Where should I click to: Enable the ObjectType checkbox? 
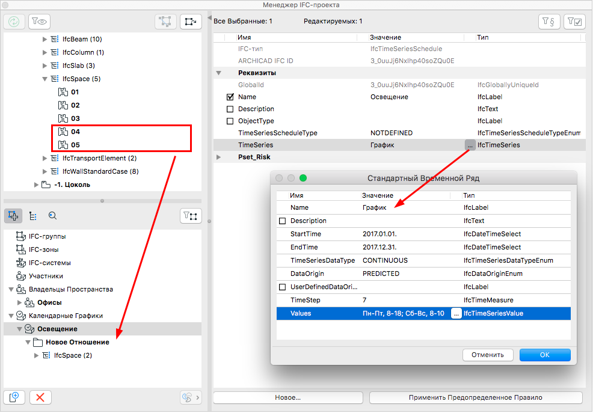point(230,121)
